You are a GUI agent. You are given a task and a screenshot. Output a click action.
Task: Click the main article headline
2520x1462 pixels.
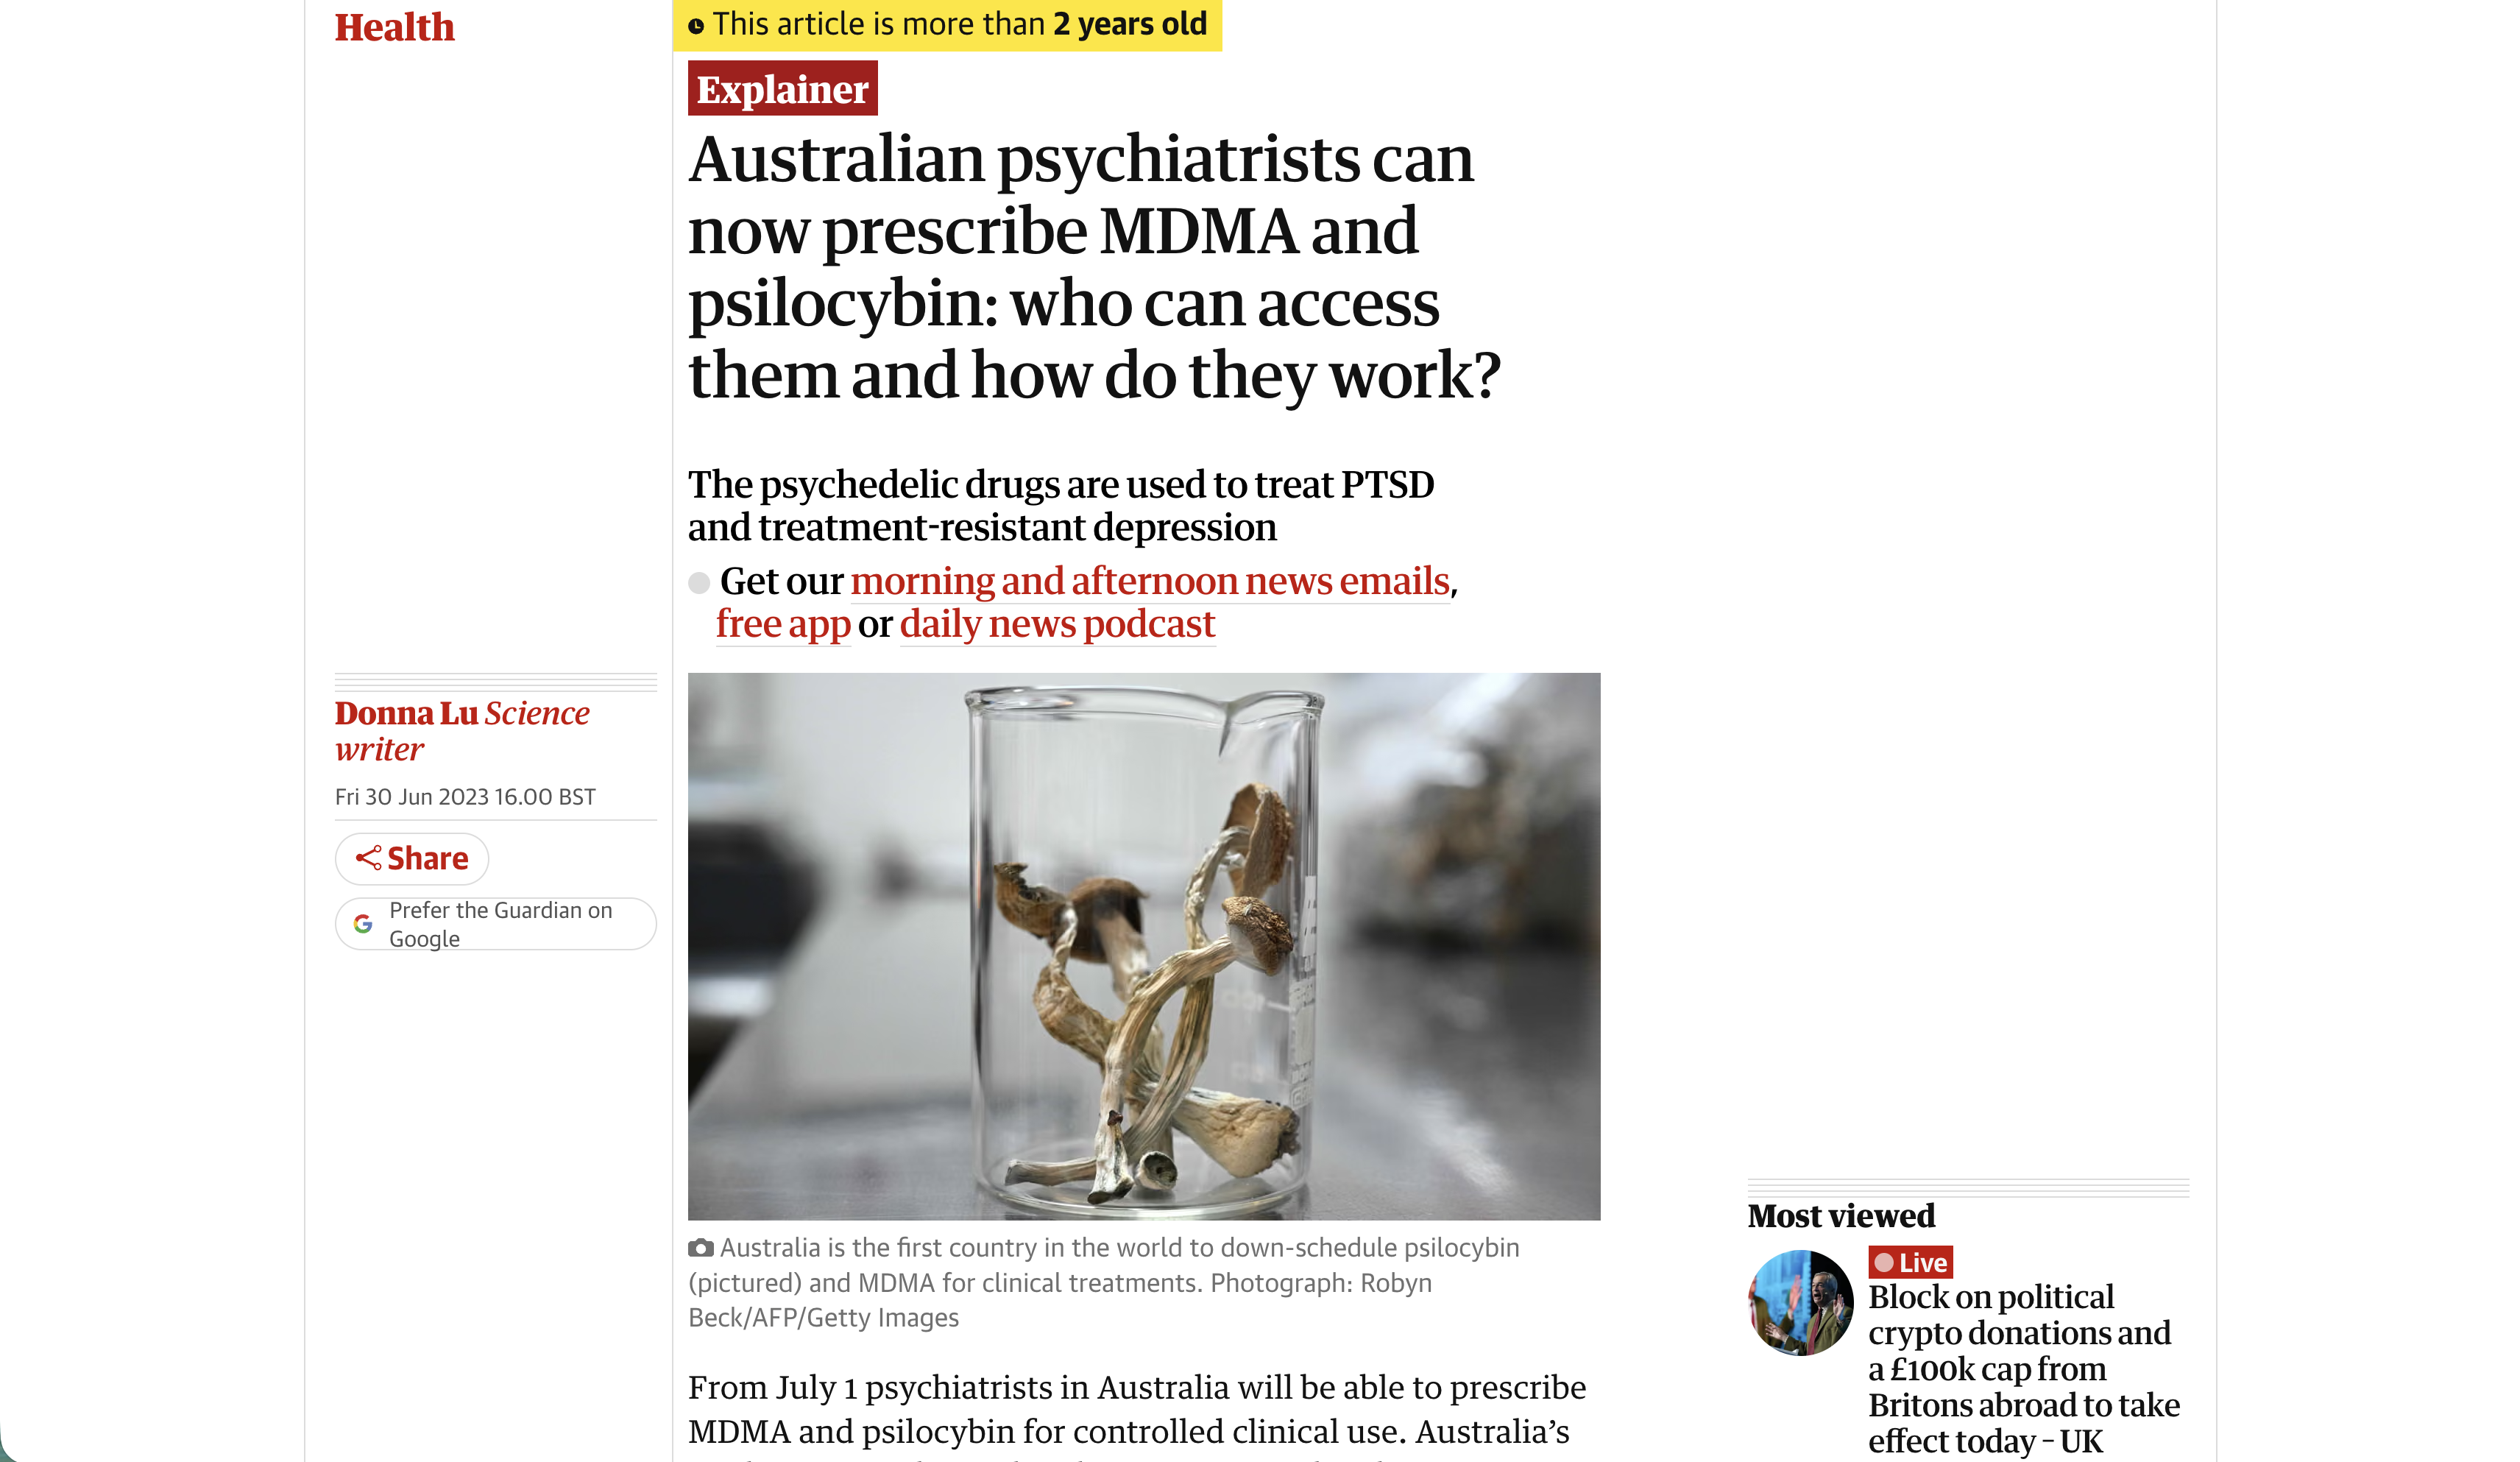(1095, 267)
